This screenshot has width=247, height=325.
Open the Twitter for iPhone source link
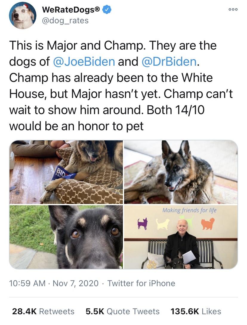pyautogui.click(x=141, y=283)
